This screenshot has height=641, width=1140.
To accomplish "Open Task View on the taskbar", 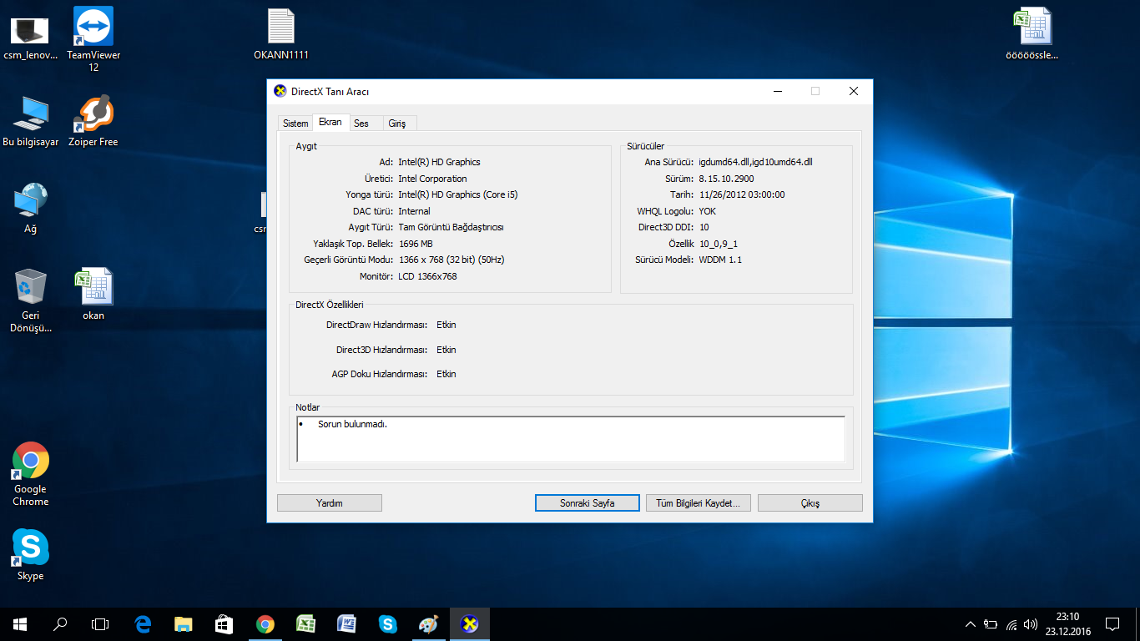I will point(100,623).
